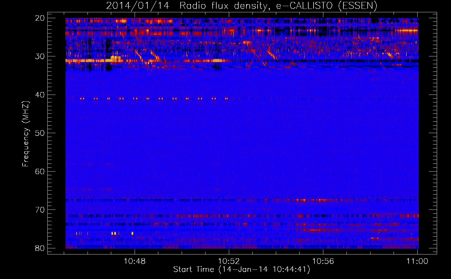Click the '30' frequency tick label
The height and width of the screenshot is (279, 451).
tap(40, 56)
